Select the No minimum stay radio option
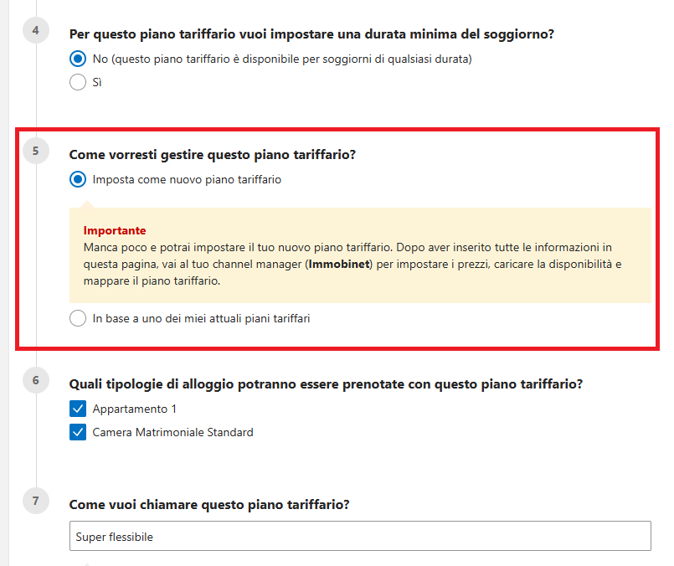The width and height of the screenshot is (674, 566). pos(78,59)
